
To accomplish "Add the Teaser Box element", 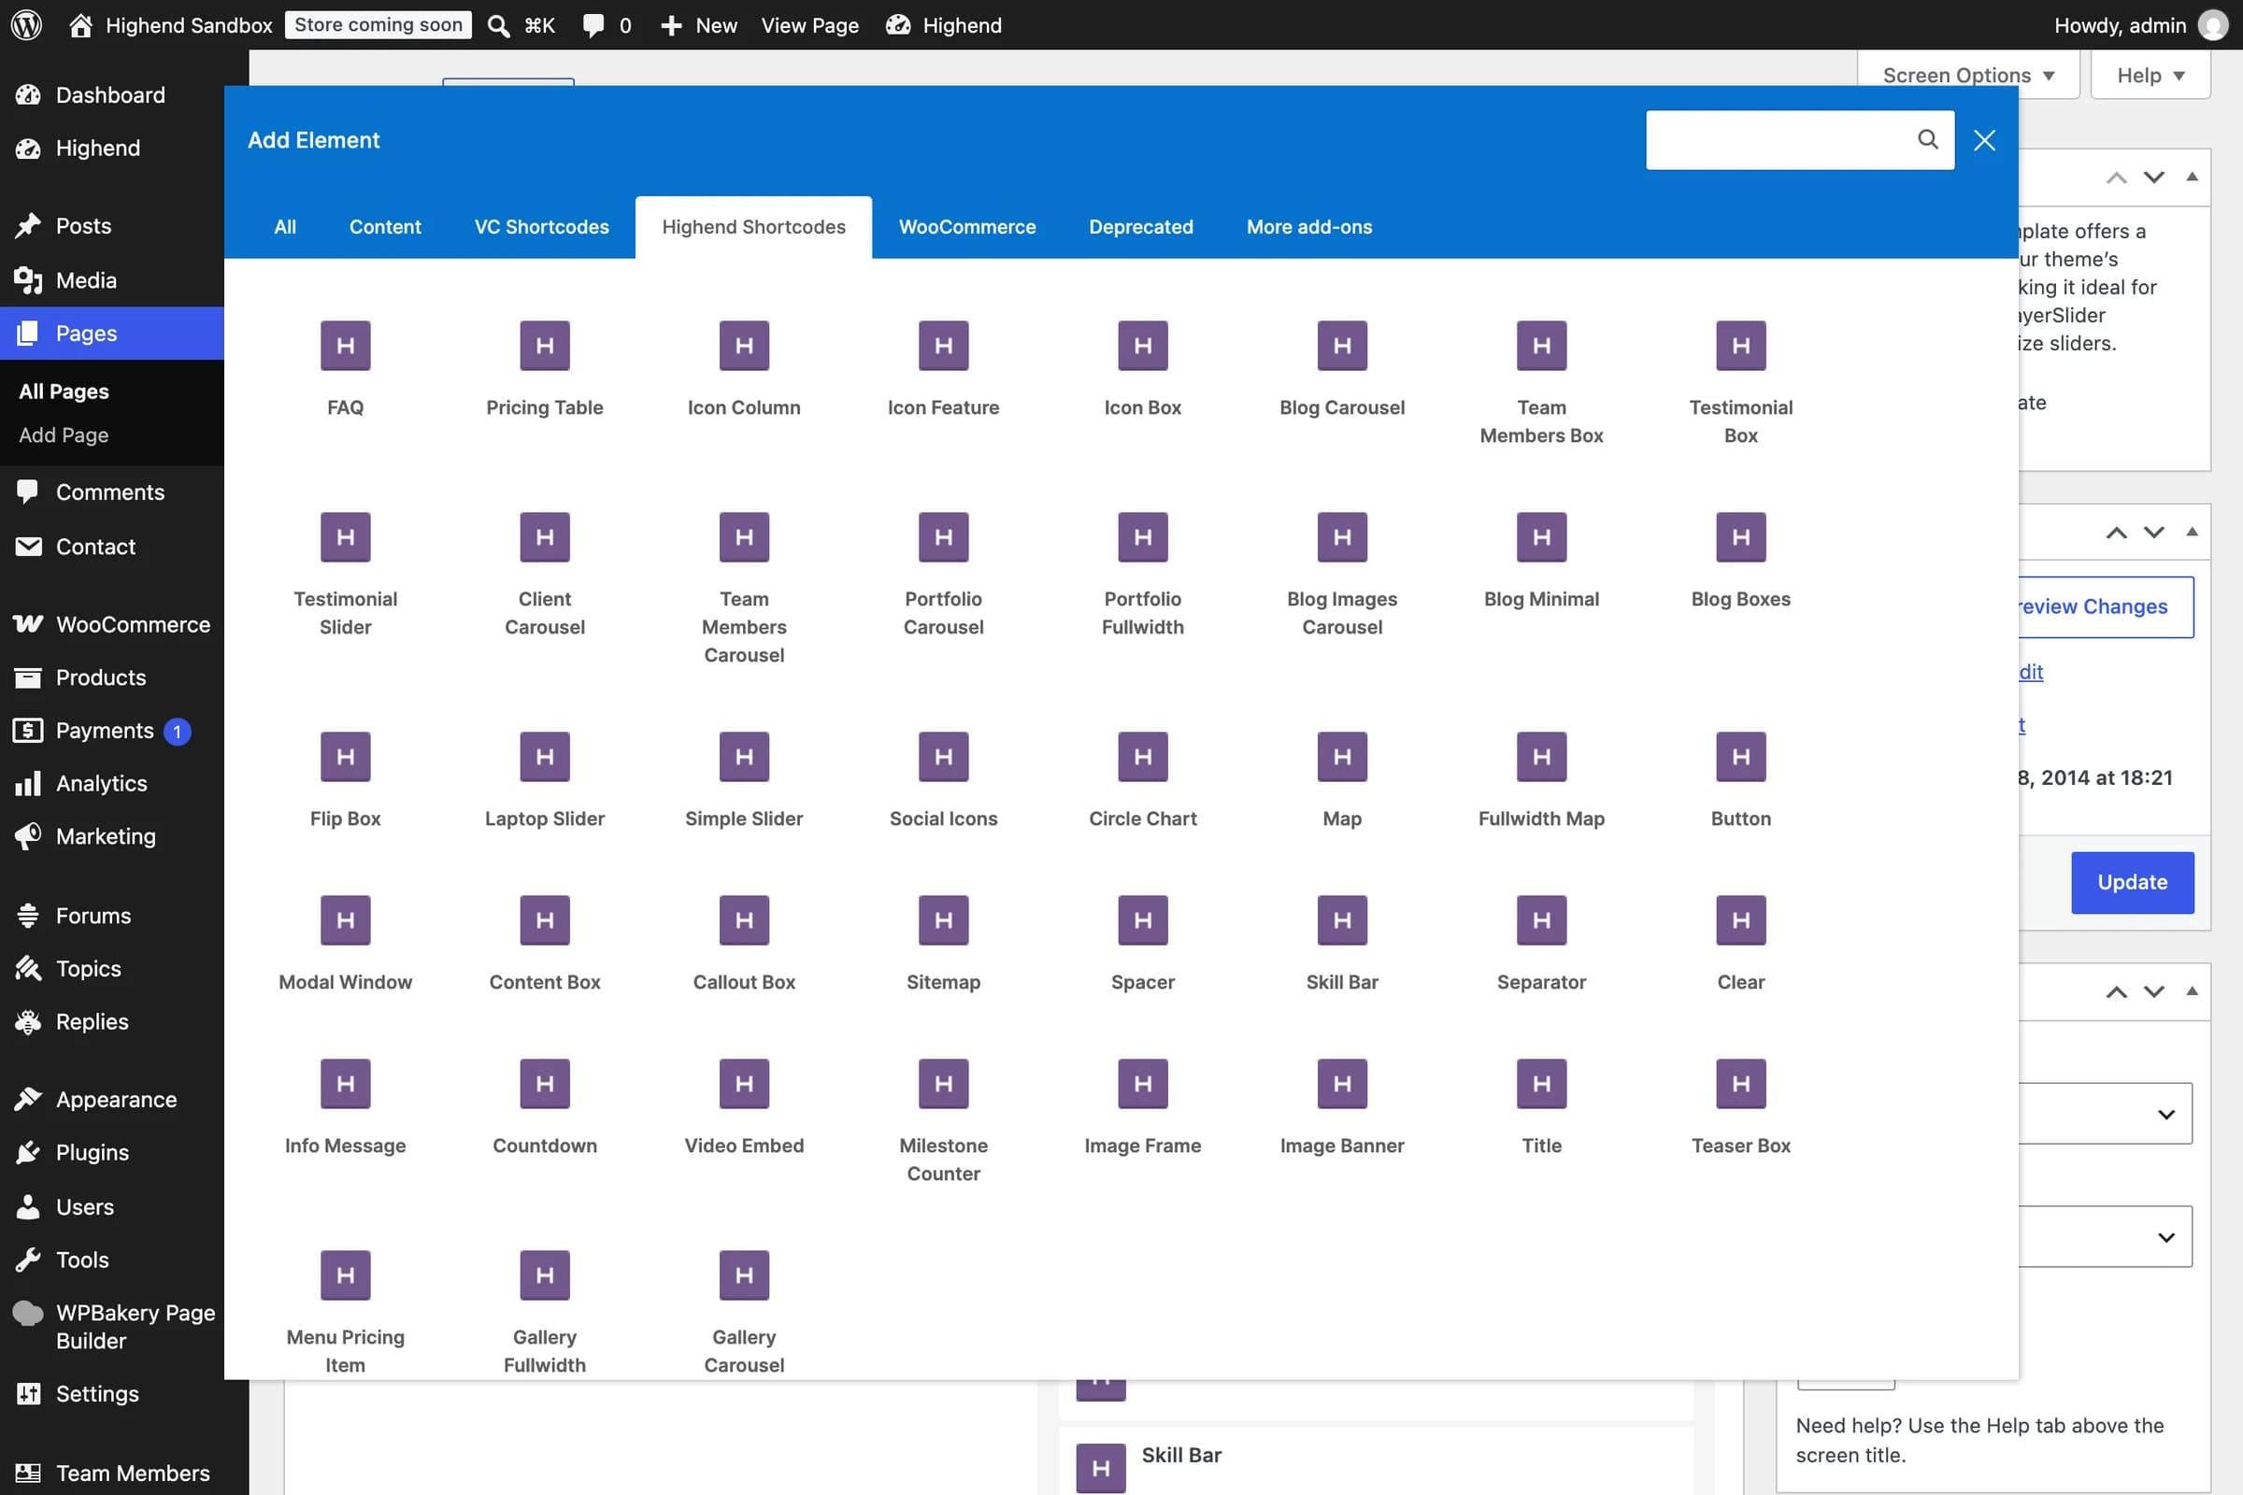I will pyautogui.click(x=1740, y=1108).
